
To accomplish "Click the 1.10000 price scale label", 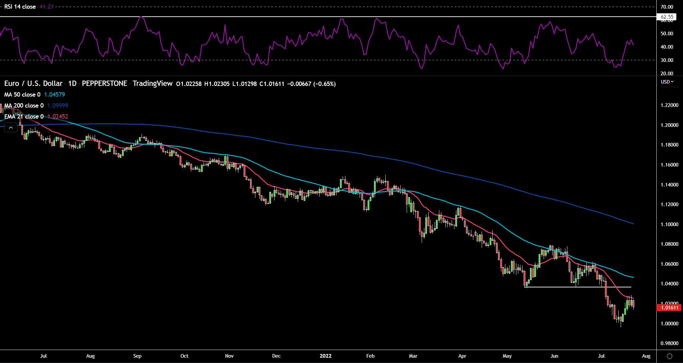I will (669, 224).
